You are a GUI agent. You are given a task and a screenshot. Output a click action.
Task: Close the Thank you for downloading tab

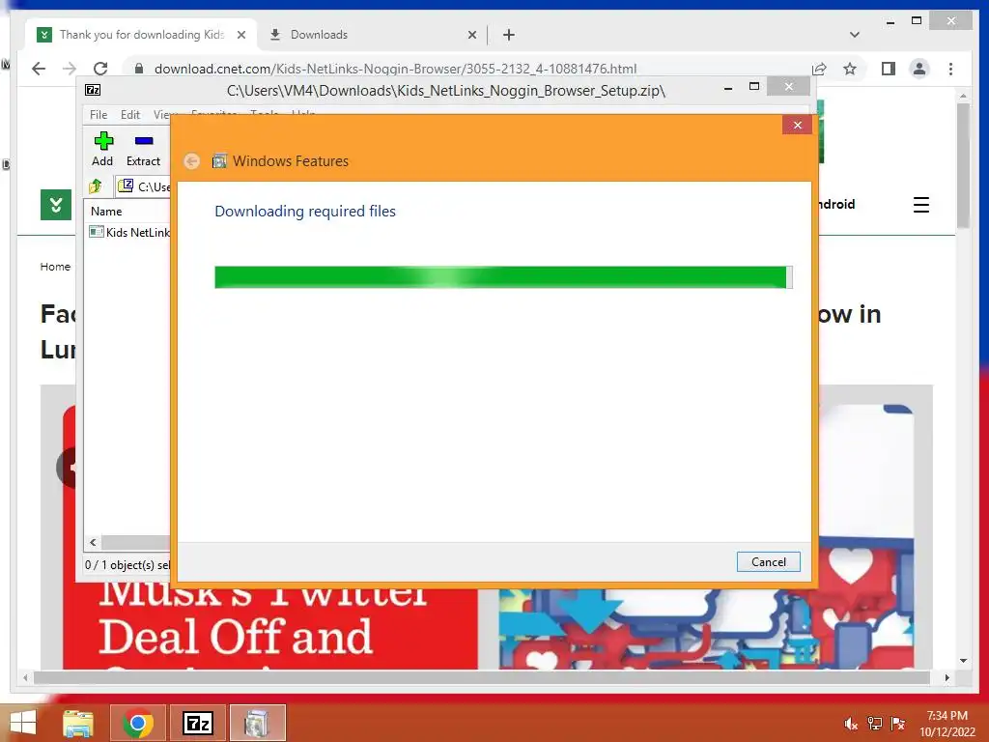(240, 36)
